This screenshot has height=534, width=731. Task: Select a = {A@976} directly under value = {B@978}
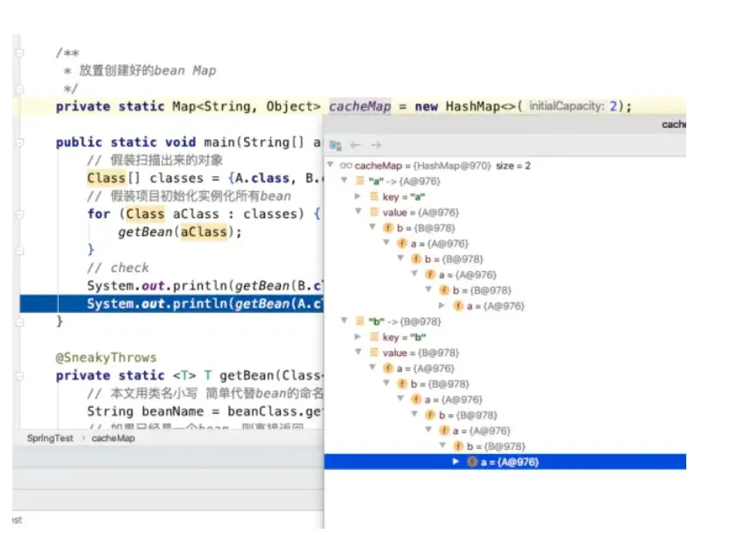tap(505, 368)
